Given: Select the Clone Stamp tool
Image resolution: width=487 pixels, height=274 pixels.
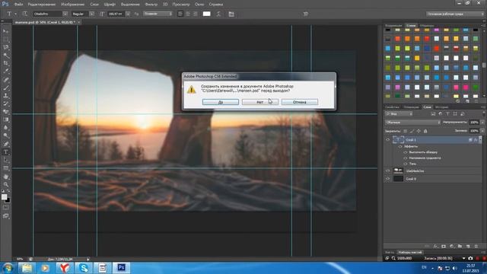Looking at the screenshot, I should pos(6,96).
